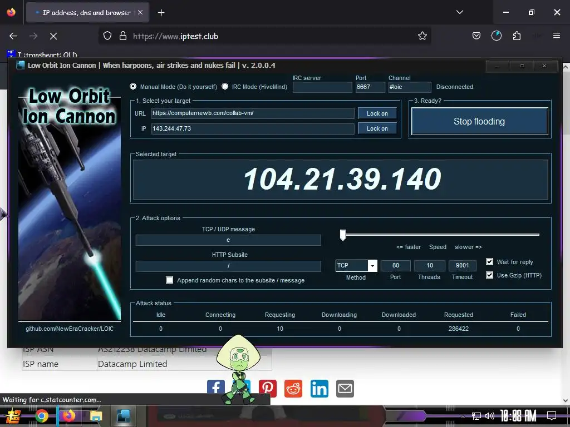Viewport: 570px width, 427px height.
Task: Toggle the Wait for reply checkbox
Action: [x=490, y=261]
